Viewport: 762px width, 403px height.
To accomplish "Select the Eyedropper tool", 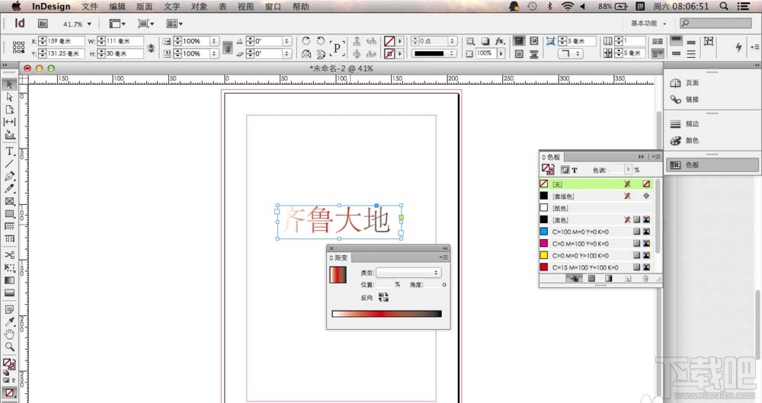I will [x=9, y=321].
